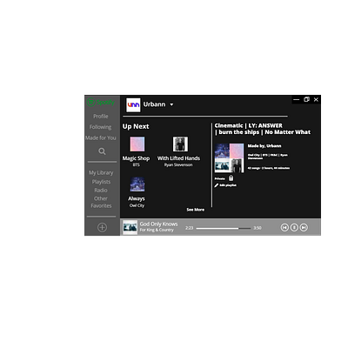Click the pencil Edit playlist button
The image size is (348, 348).
coord(225,185)
